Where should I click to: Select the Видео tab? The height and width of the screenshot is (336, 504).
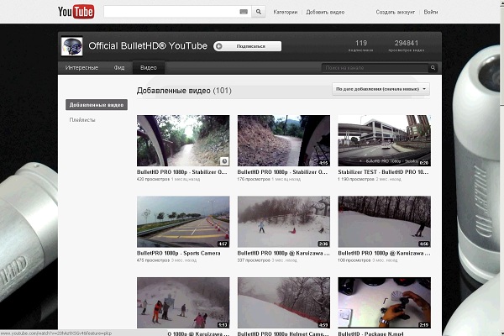click(149, 68)
